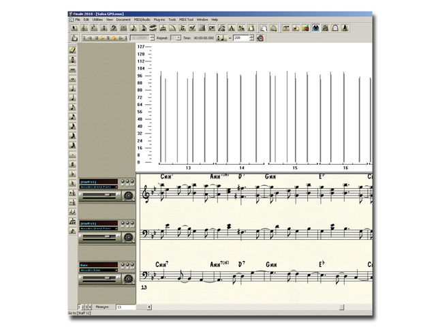The image size is (436, 327).
Task: Select the Tuplet tool in top toolbar
Action: click(x=163, y=28)
